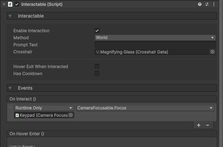The height and width of the screenshot is (147, 223).
Task: Click the Interactable script icon
Action: pyautogui.click(x=10, y=4)
